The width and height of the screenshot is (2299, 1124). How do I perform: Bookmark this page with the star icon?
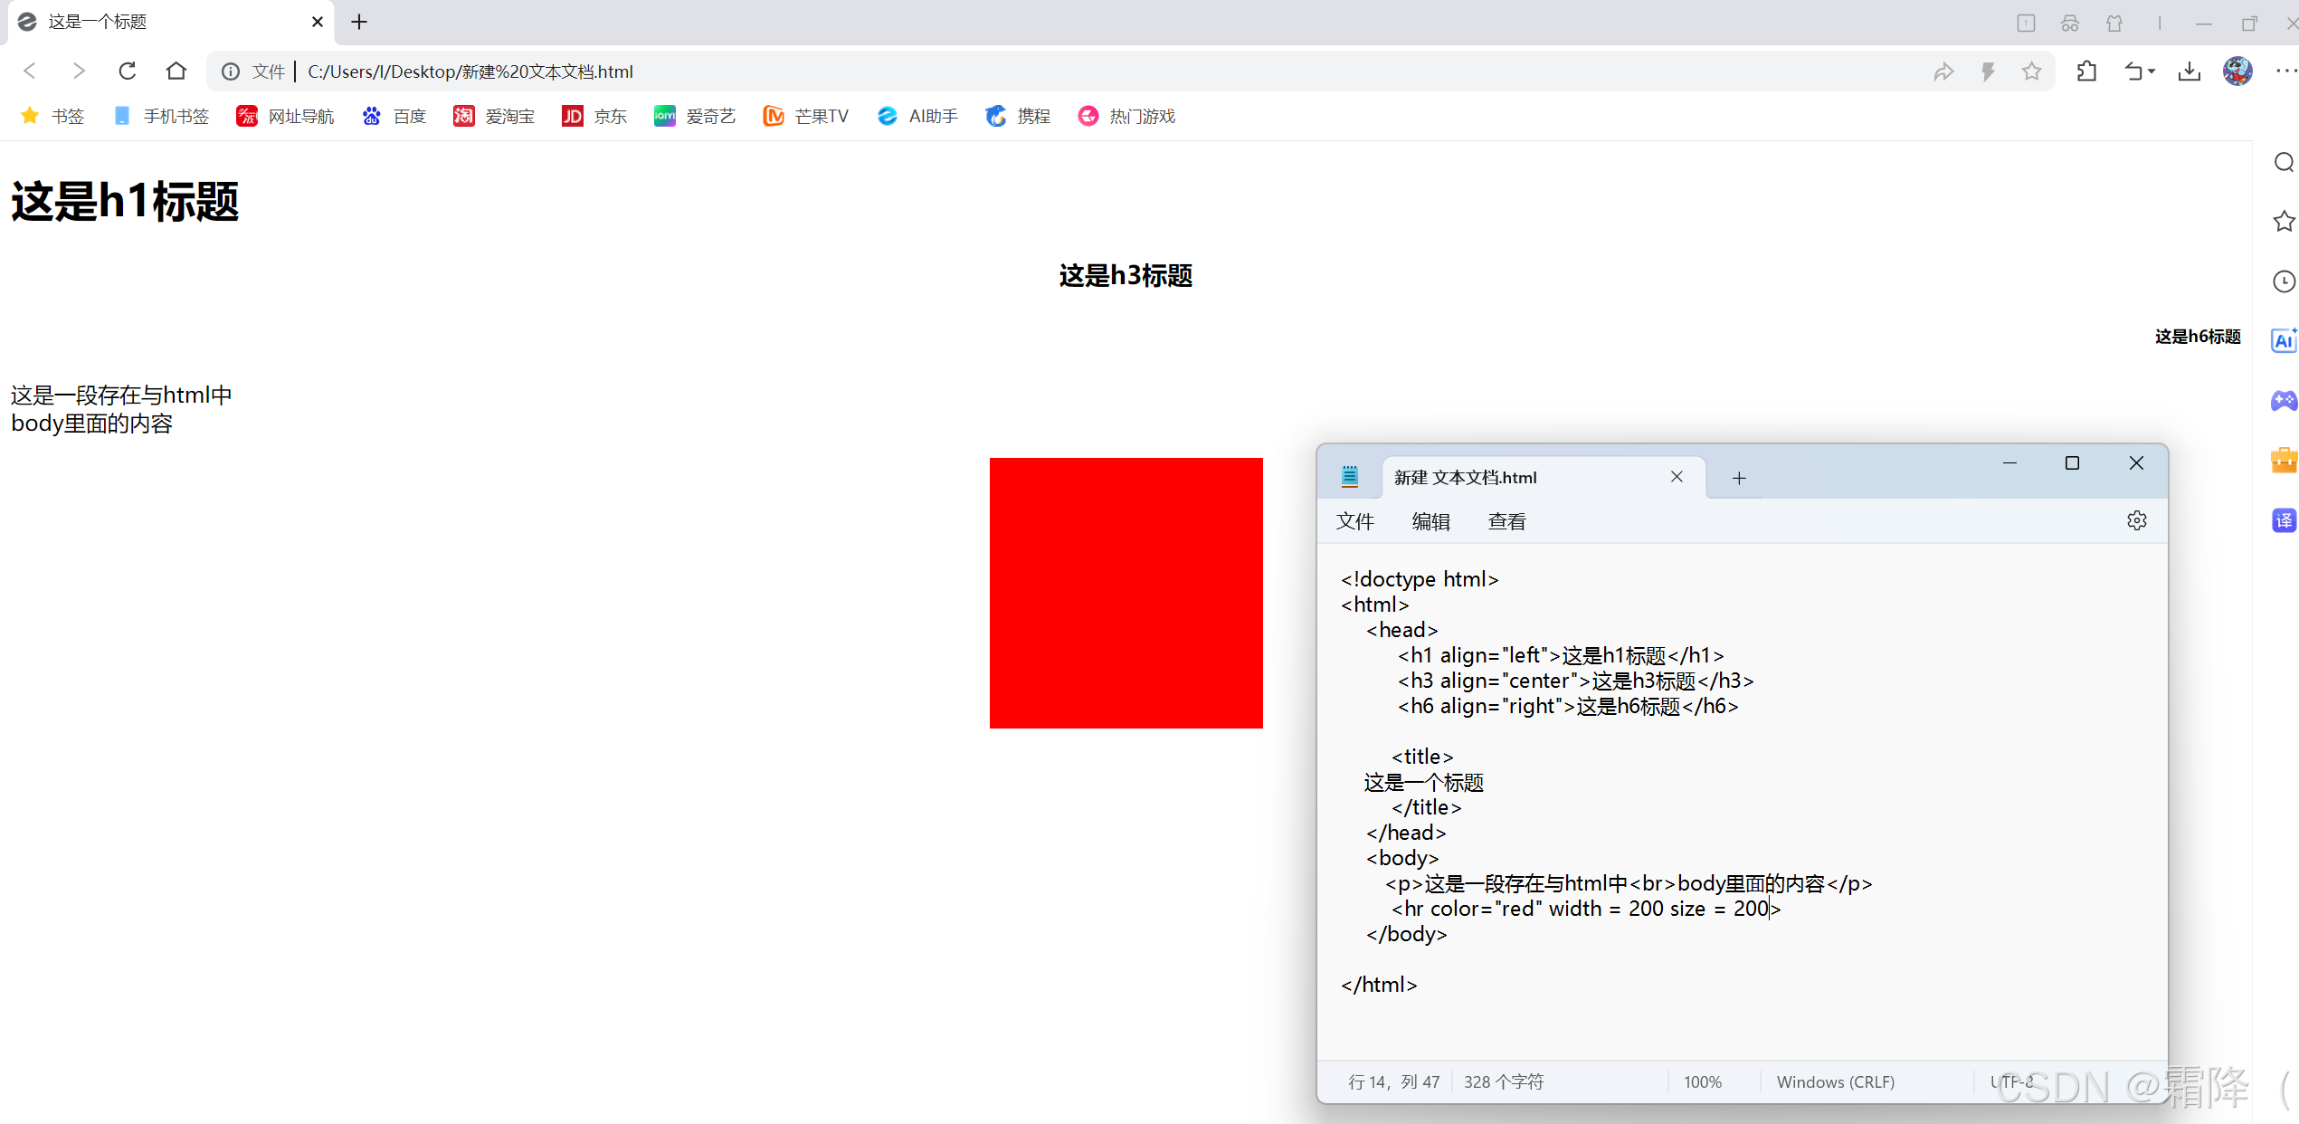pyautogui.click(x=2032, y=71)
